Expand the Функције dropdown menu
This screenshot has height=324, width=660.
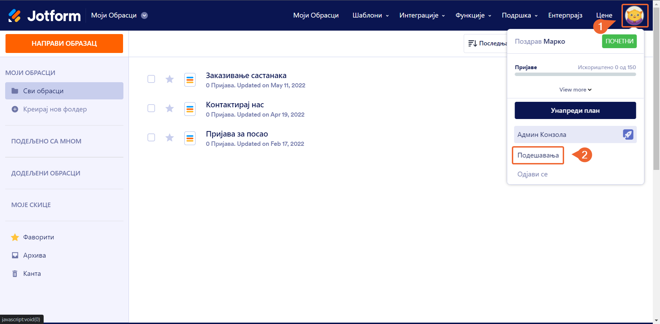pos(473,15)
